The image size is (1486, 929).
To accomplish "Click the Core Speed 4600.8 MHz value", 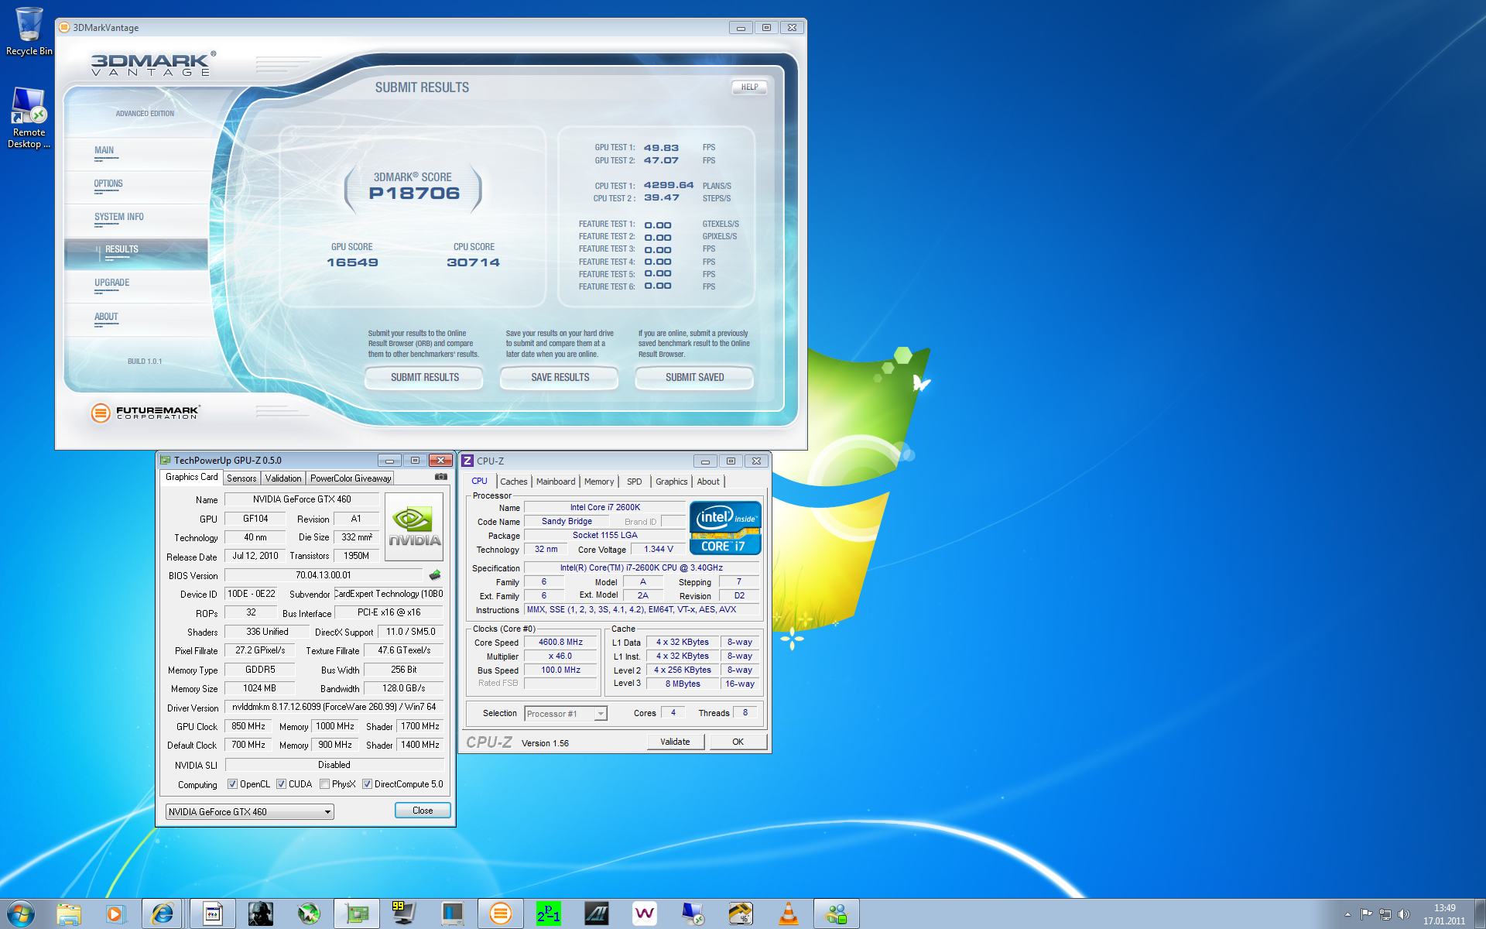I will (x=561, y=642).
